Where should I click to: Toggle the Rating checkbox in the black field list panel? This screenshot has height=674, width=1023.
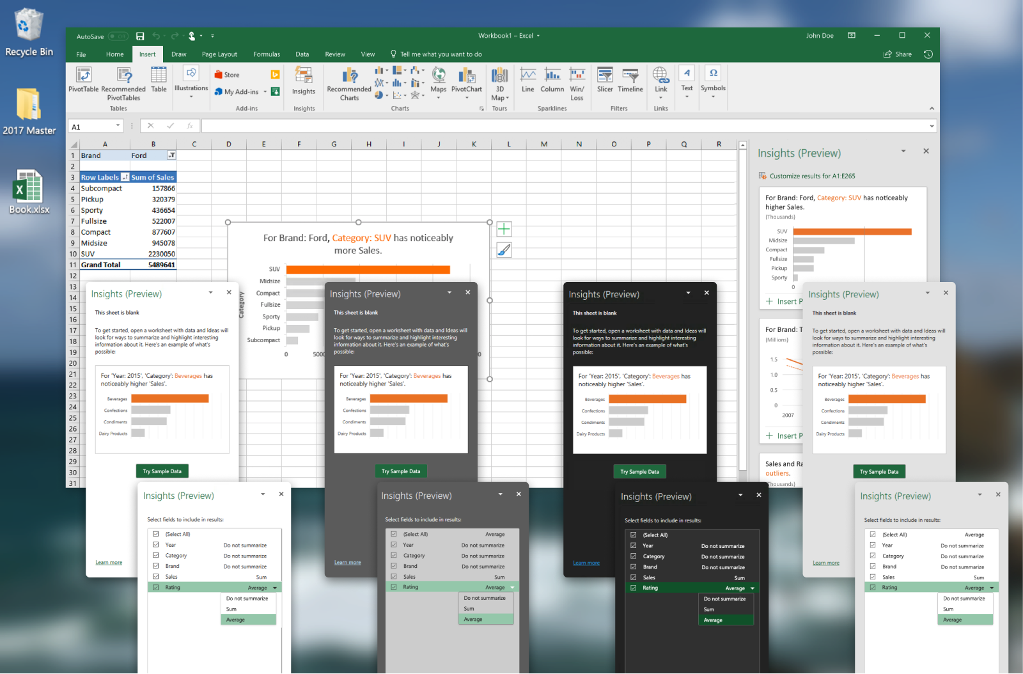[633, 588]
